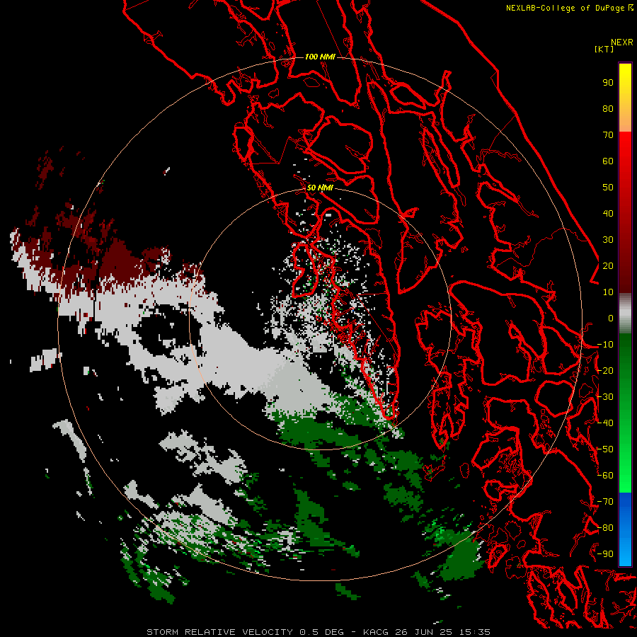Screen dimensions: 637x637
Task: Click the NEXR label above the color scale
Action: coord(621,42)
